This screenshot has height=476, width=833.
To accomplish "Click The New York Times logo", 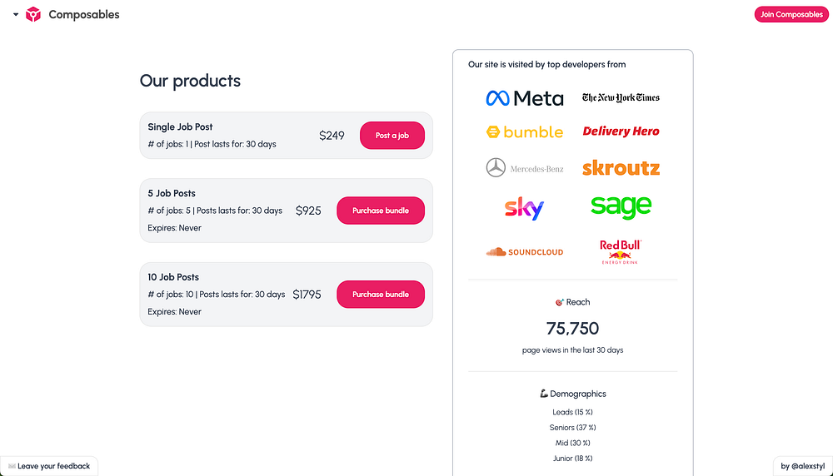I will 621,98.
